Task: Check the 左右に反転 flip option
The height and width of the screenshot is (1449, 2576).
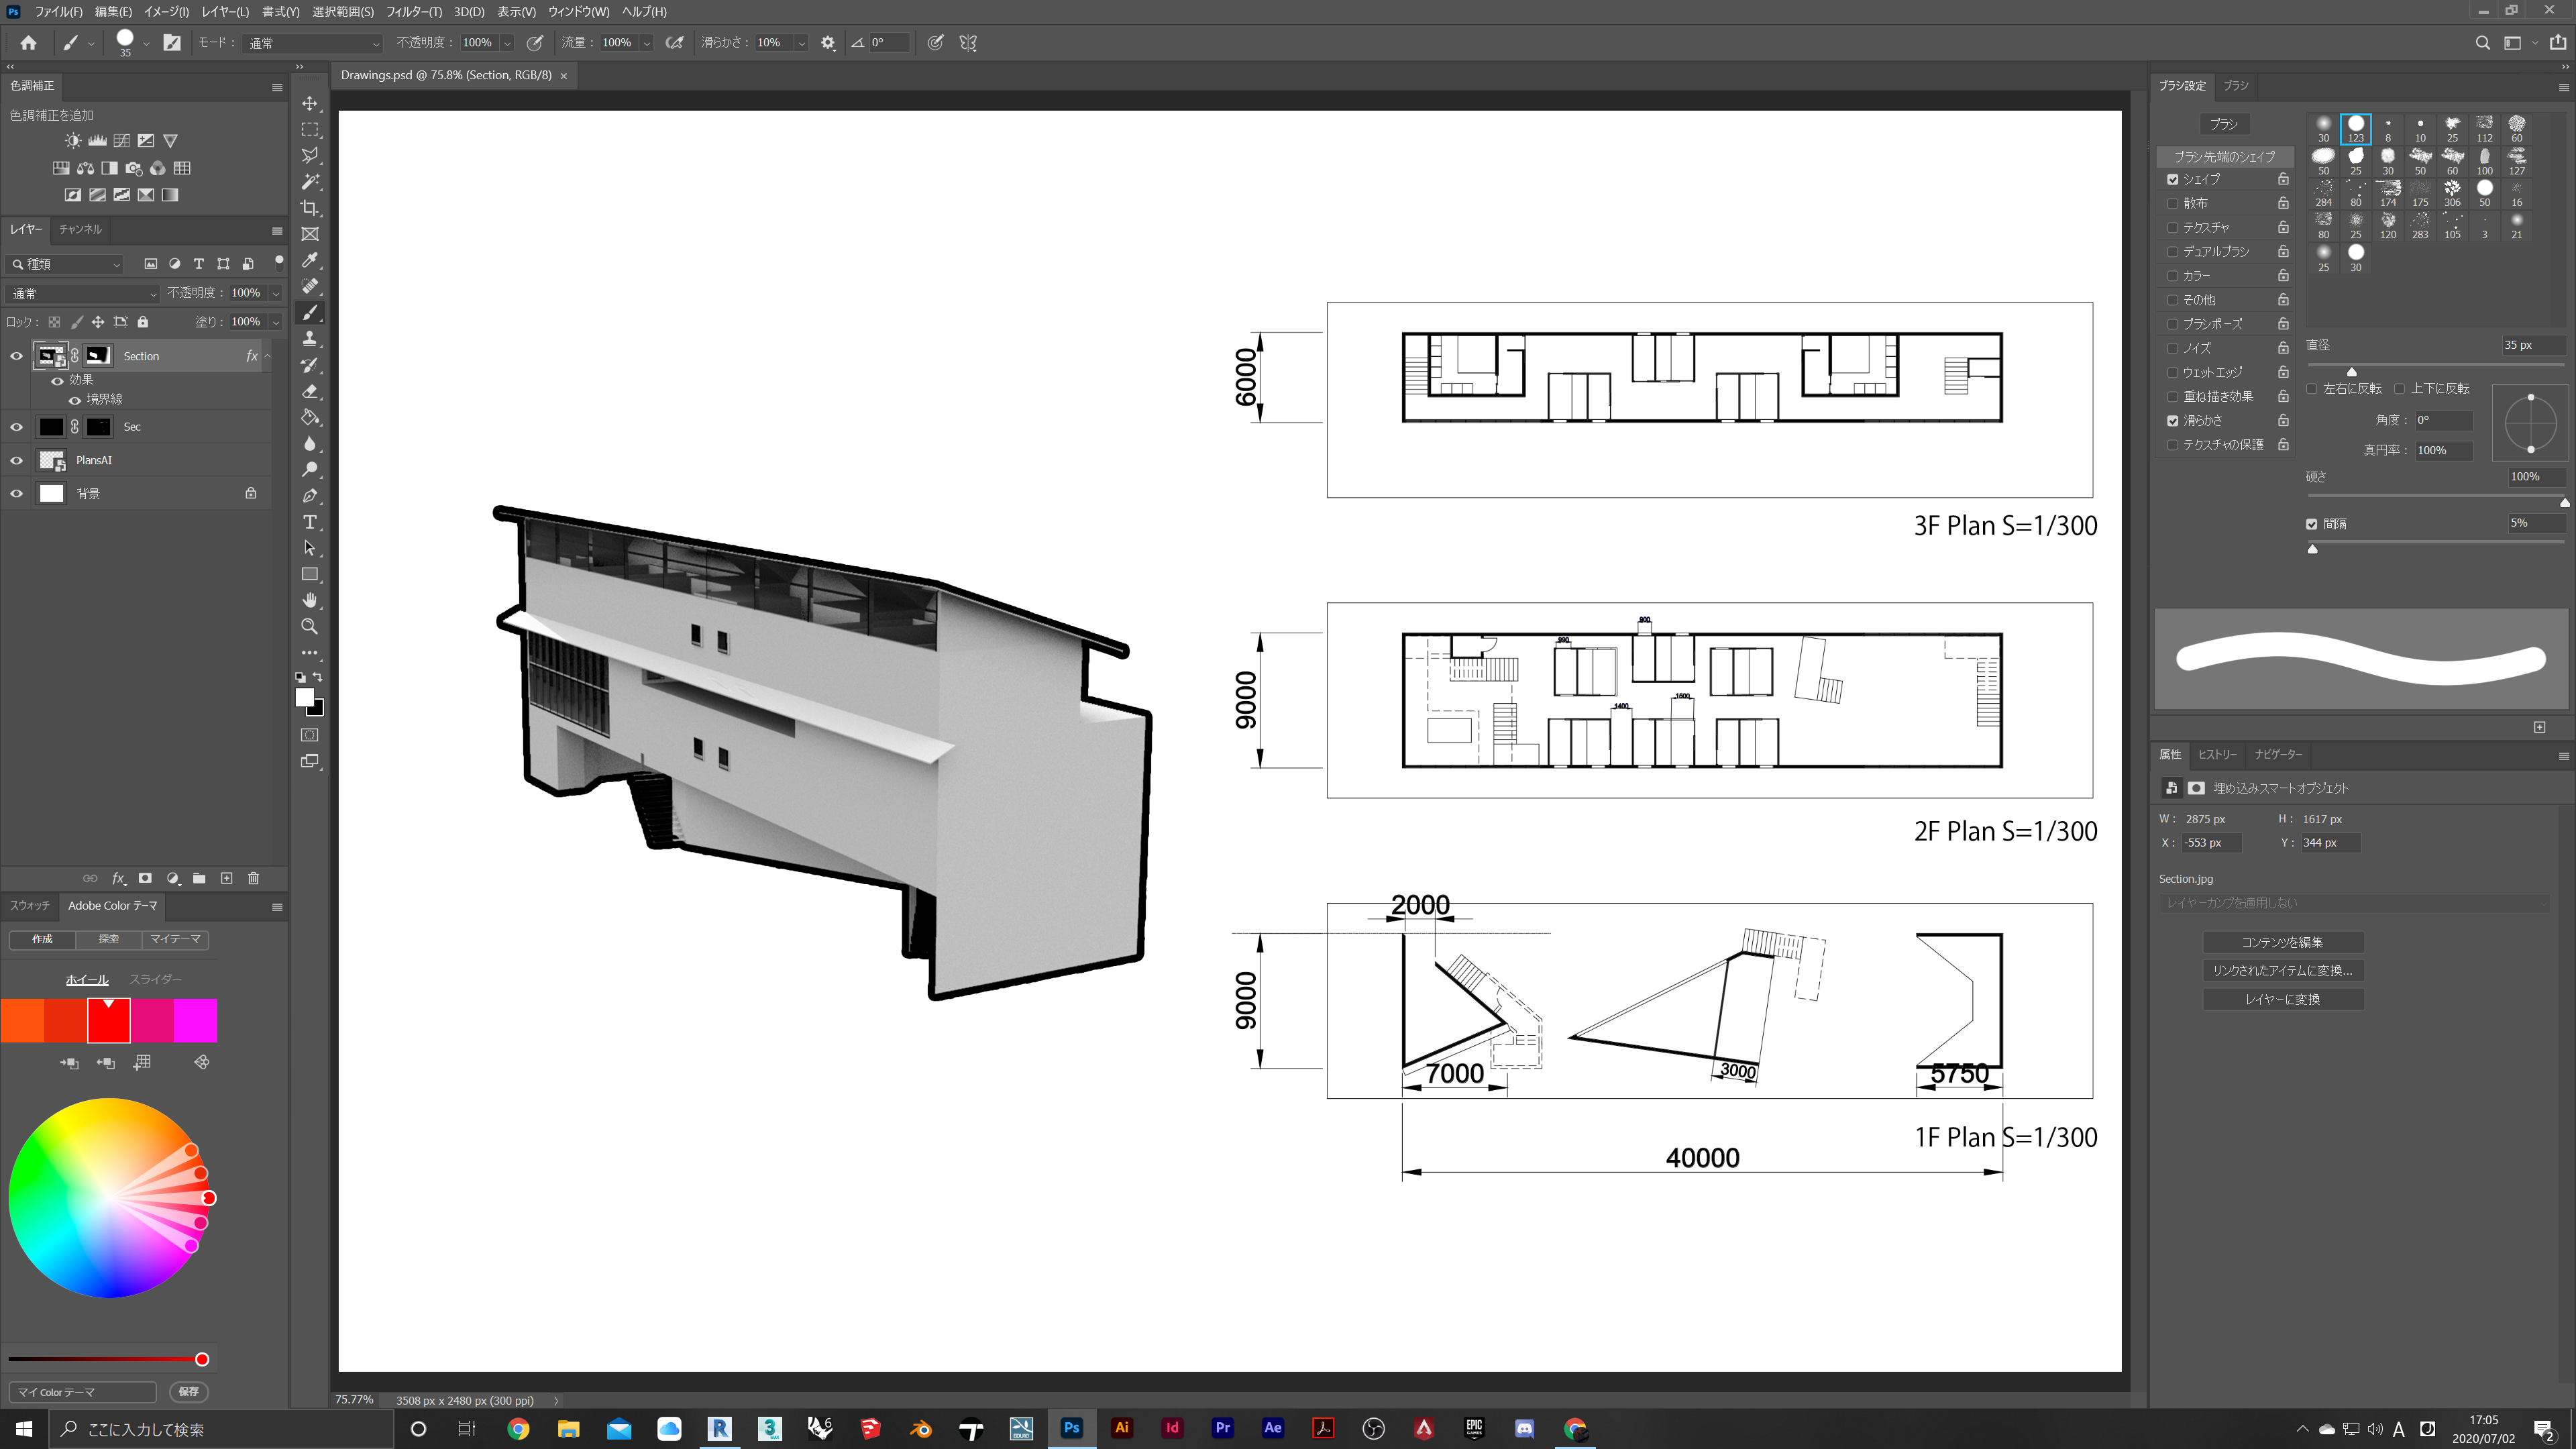Action: (x=2311, y=388)
